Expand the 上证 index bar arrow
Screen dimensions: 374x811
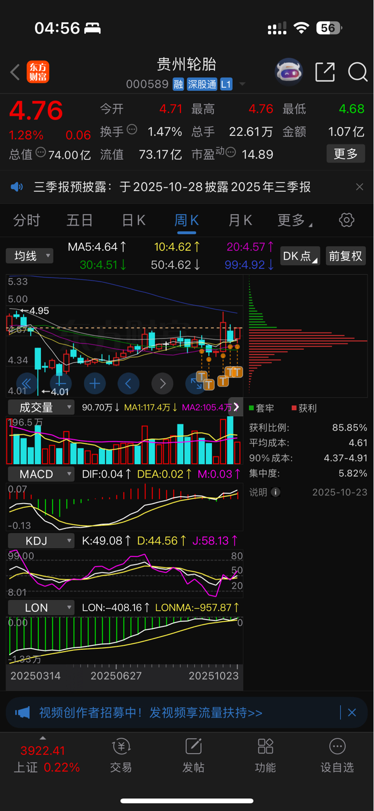click(43, 738)
